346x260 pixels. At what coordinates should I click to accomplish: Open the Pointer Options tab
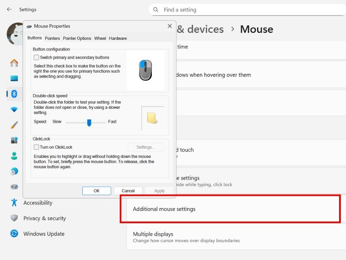coord(77,39)
